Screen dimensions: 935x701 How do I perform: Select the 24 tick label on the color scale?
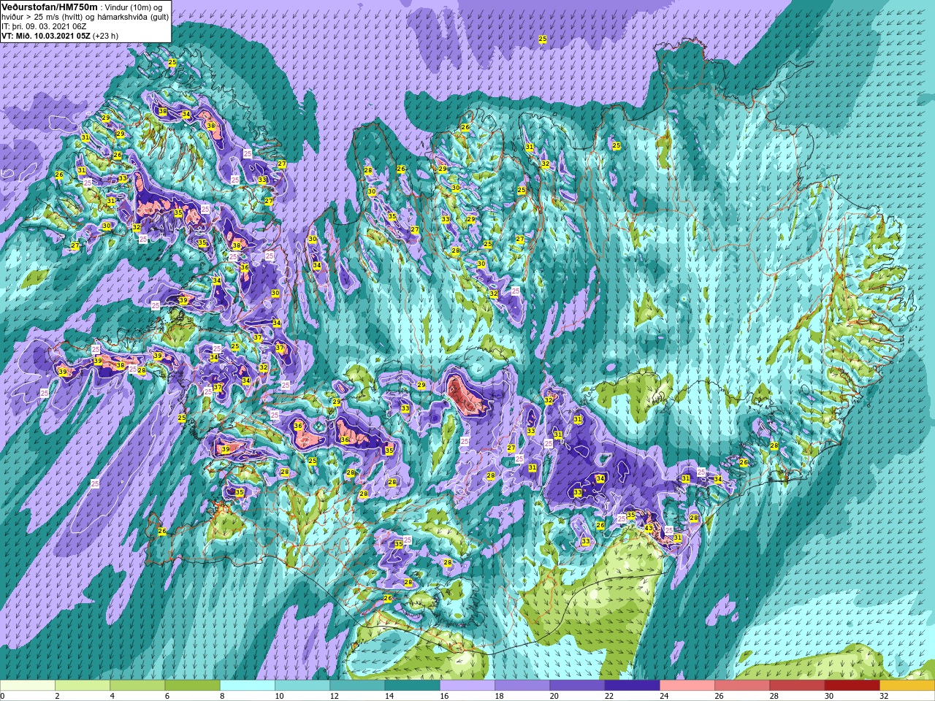(x=664, y=696)
